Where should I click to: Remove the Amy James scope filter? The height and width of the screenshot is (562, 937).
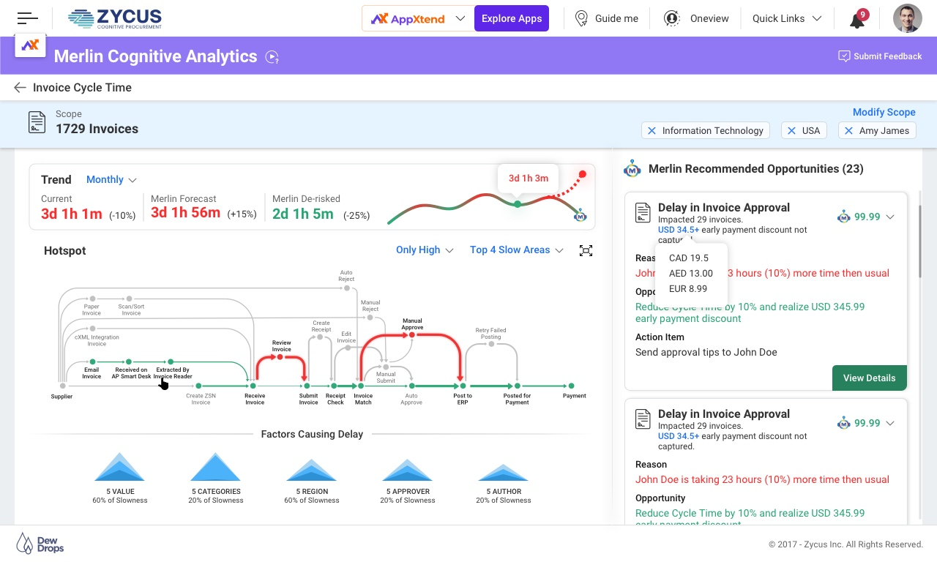[x=848, y=131]
